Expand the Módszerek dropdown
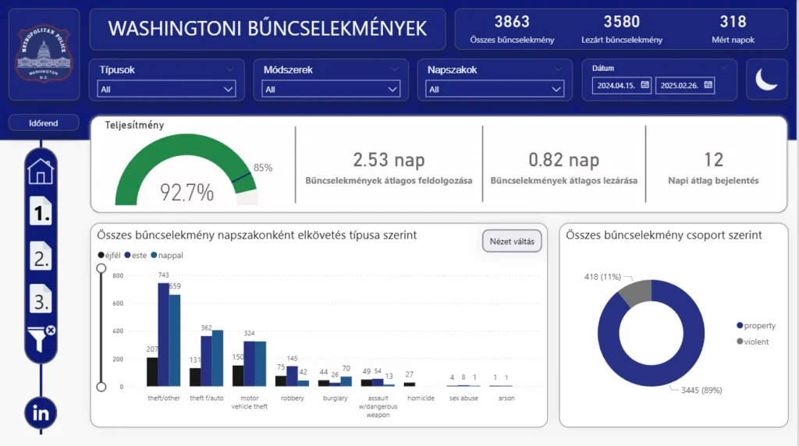 331,90
